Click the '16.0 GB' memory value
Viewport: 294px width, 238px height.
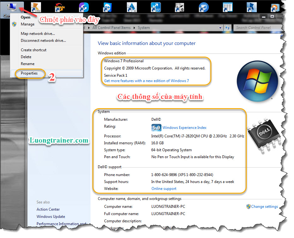[157, 143]
